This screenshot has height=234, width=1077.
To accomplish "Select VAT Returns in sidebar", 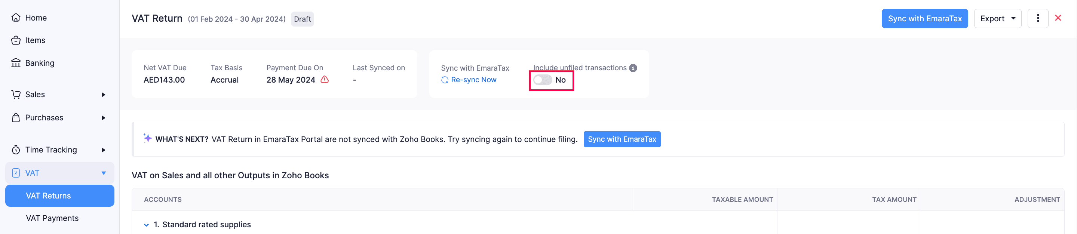I will coord(49,195).
